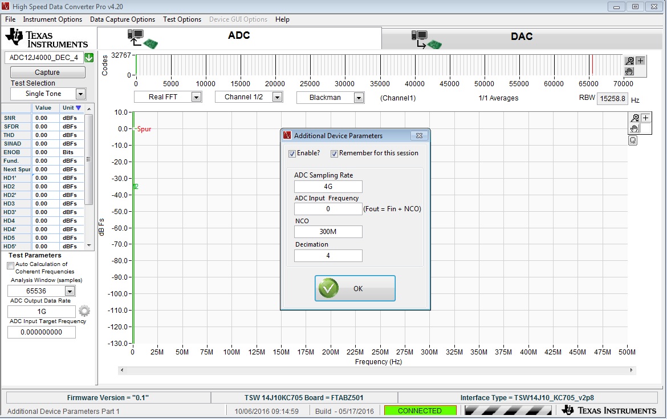Open the Blackman window dropdown
The image size is (667, 419).
coord(359,98)
